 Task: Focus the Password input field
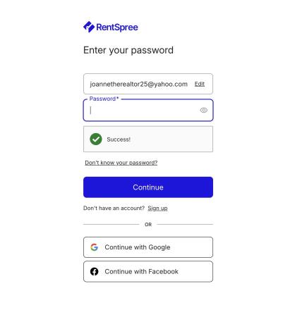[148, 110]
